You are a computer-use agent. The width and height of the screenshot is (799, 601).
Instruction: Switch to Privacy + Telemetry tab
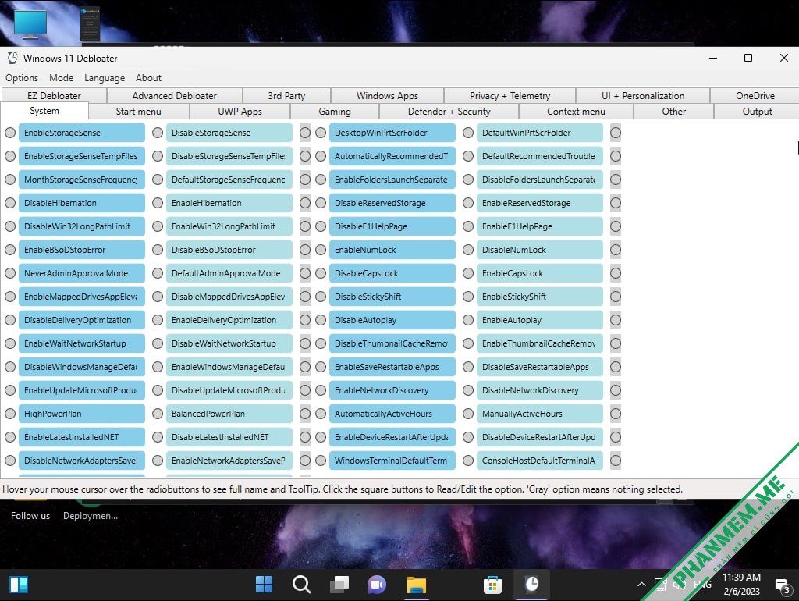[x=510, y=96]
